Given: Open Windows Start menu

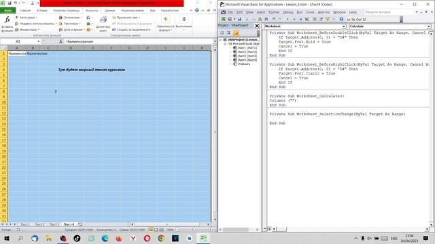Looking at the screenshot, I should 6,238.
